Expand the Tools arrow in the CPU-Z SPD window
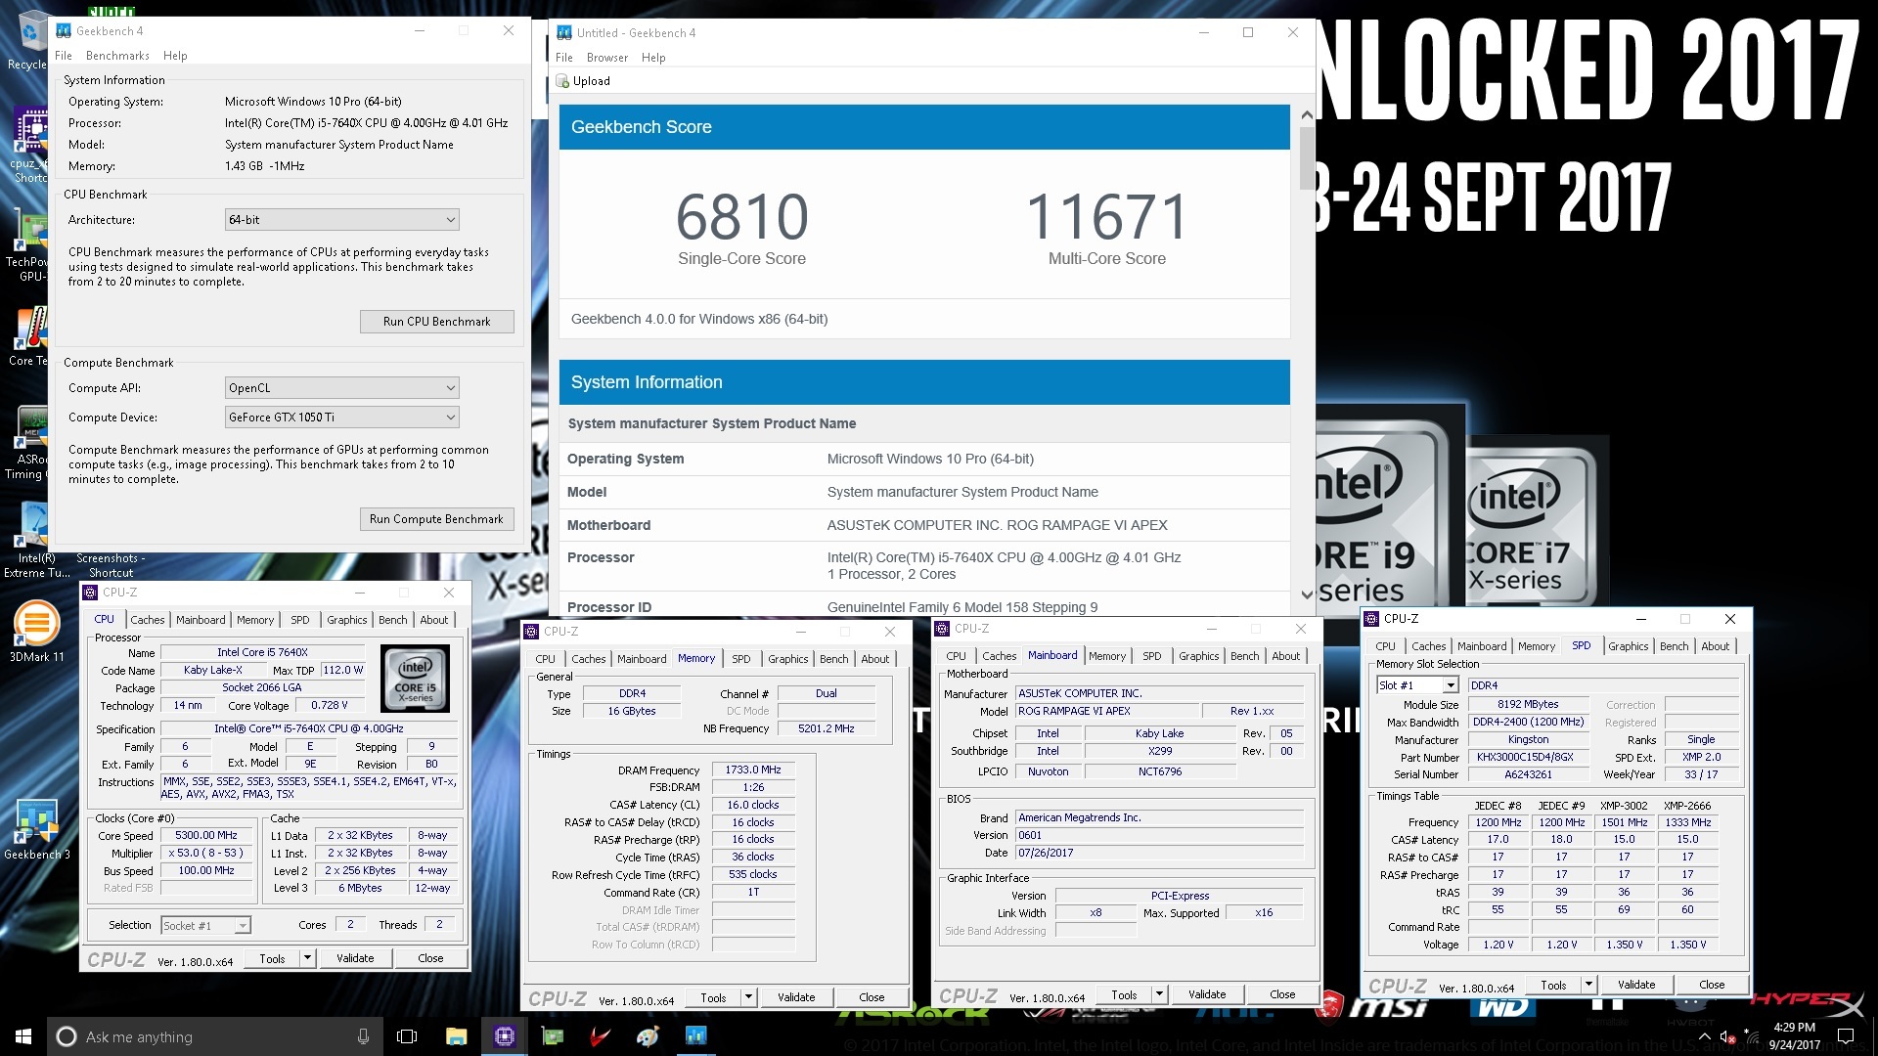 tap(1588, 985)
